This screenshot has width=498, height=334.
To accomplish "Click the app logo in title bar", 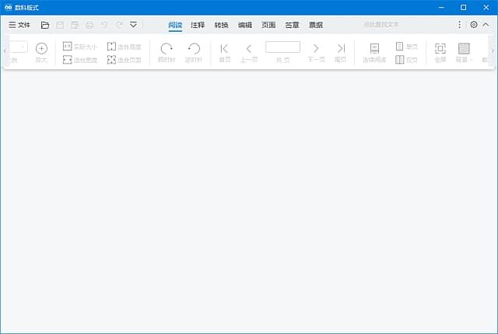I will pos(9,7).
